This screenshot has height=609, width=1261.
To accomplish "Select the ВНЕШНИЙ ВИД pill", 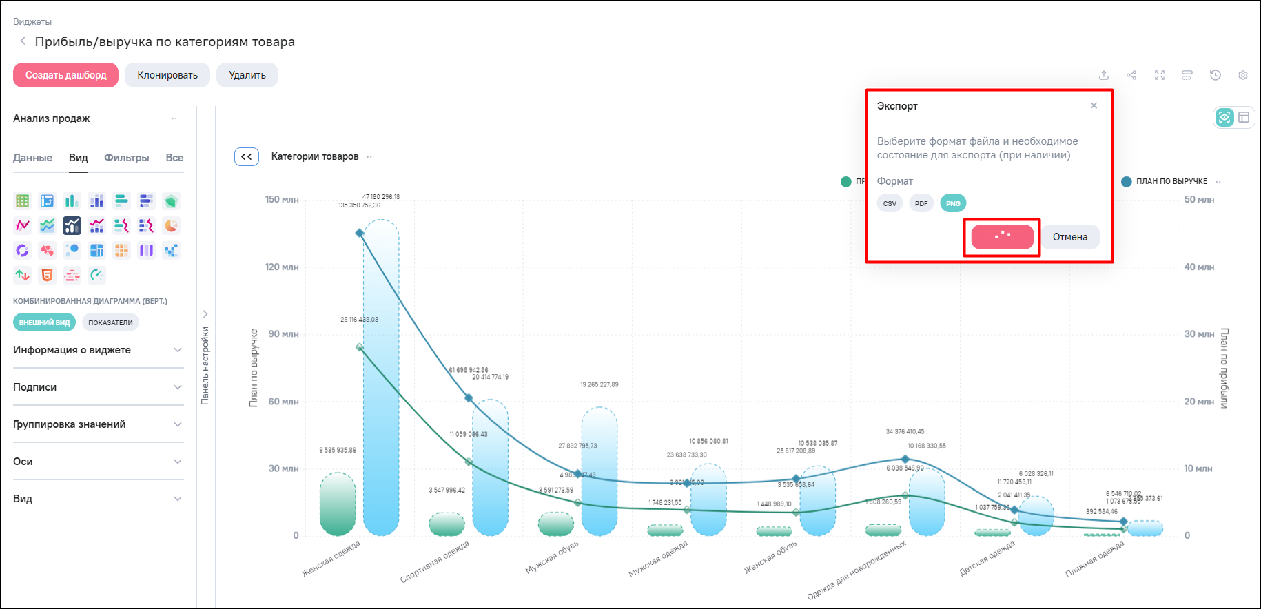I will tap(44, 322).
